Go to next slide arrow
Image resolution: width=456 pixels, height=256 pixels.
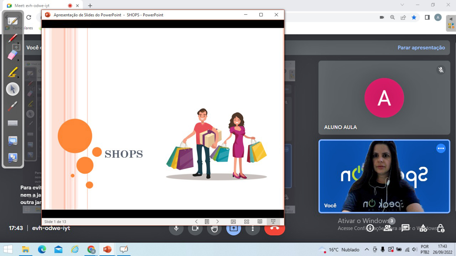[x=218, y=221]
